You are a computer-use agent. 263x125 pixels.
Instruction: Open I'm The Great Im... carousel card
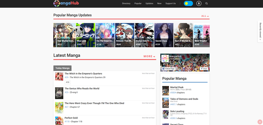point(105,35)
